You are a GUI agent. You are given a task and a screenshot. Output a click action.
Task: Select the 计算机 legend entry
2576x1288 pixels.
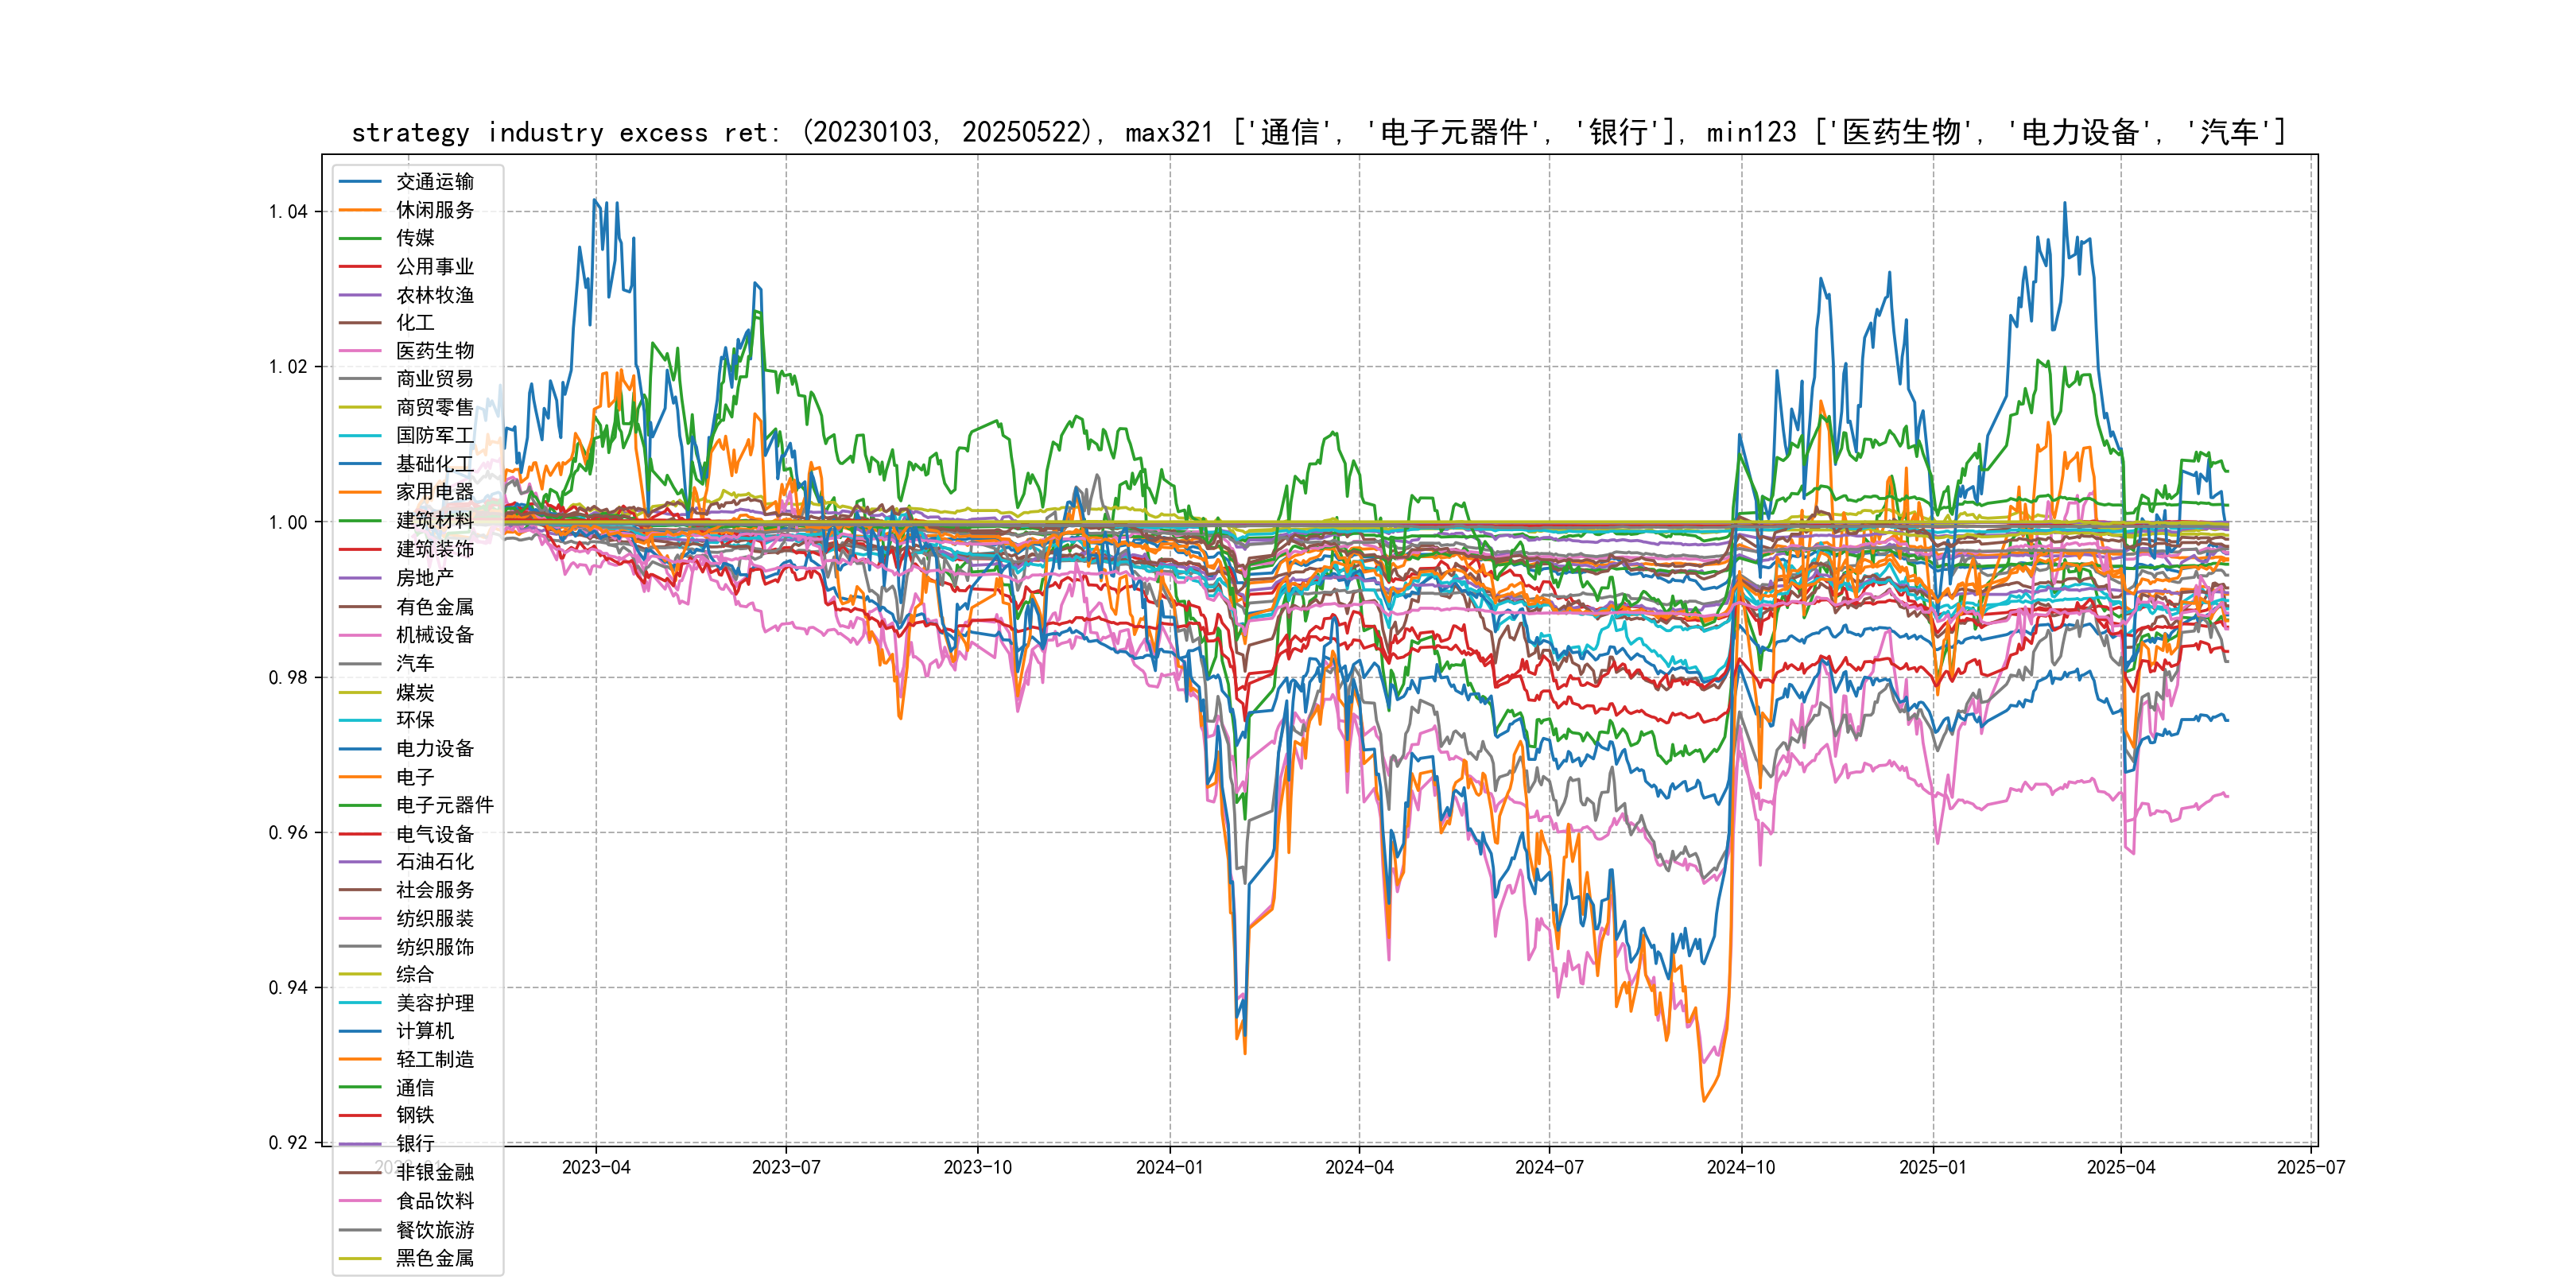[424, 1031]
